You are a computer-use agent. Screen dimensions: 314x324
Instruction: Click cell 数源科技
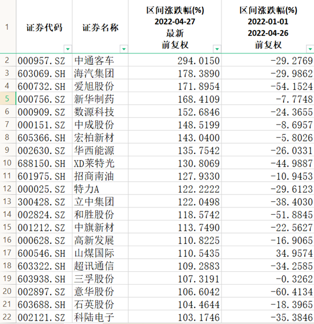coord(101,112)
